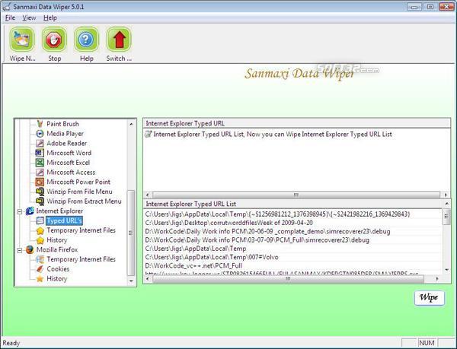Select the D:\WorkCode_vc++.net\PCM_Full entry
The height and width of the screenshot is (349, 457).
pos(193,266)
